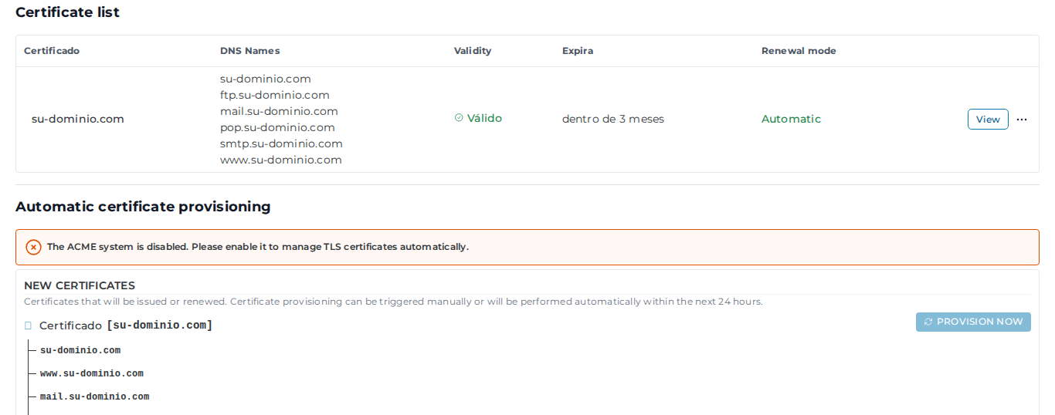This screenshot has height=415, width=1055.
Task: Open the three-dots menu for su-dominio.com certificate
Action: coord(1022,120)
